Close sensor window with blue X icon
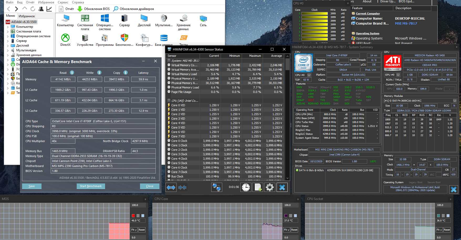The height and width of the screenshot is (240, 461). 282,187
